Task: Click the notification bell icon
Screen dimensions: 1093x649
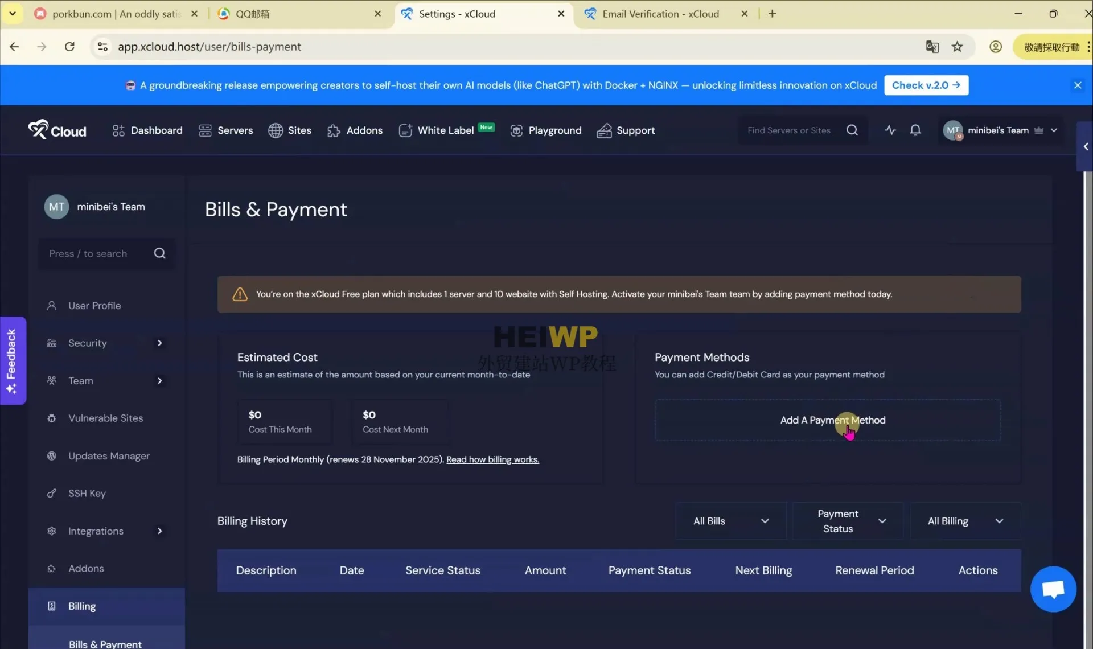Action: coord(915,130)
